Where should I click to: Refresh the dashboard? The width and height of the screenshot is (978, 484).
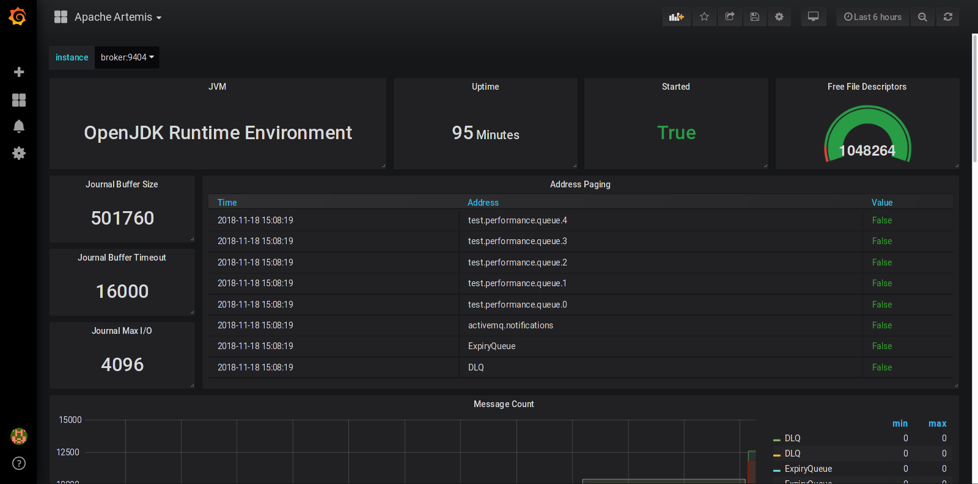click(948, 17)
